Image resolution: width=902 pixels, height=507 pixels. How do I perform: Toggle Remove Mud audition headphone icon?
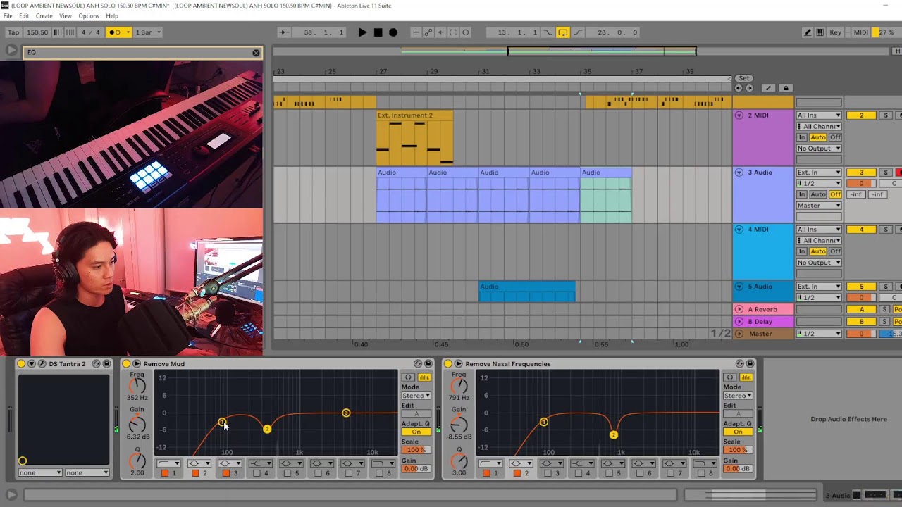408,377
